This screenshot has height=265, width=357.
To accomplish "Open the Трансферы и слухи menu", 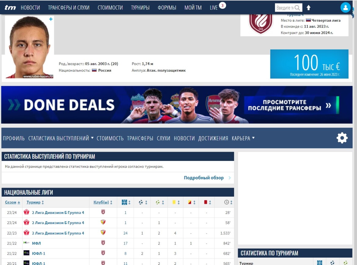I will tap(69, 8).
